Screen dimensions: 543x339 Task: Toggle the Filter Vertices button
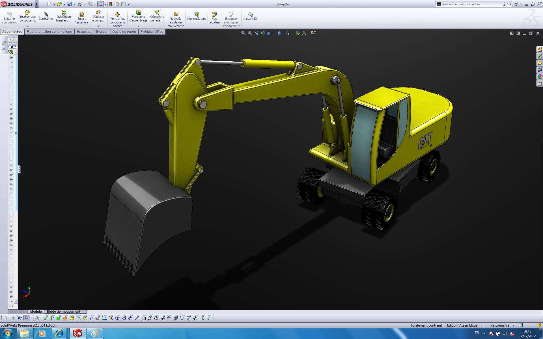46,318
